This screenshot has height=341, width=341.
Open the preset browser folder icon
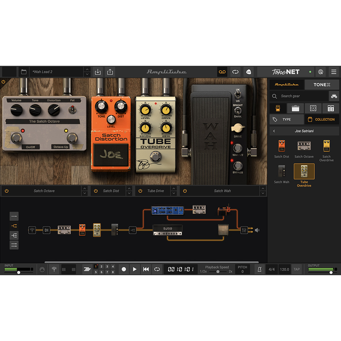(x=24, y=72)
